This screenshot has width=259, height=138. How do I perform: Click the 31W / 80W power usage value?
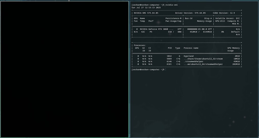point(175,32)
